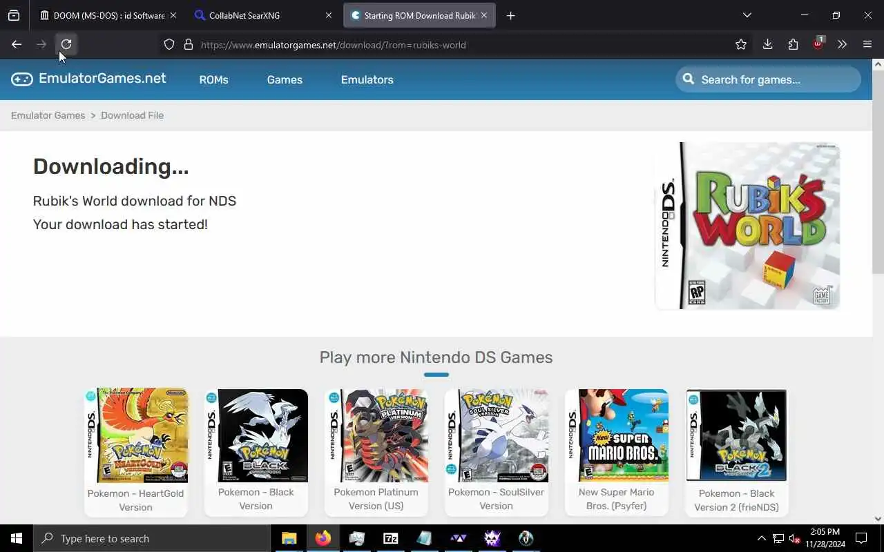Click the tracking protection shield icon
The image size is (884, 552).
coord(169,45)
